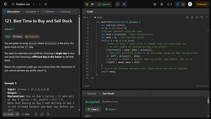The image size is (211, 119).
Task: Star this problem as favorite
Action: (36, 114)
